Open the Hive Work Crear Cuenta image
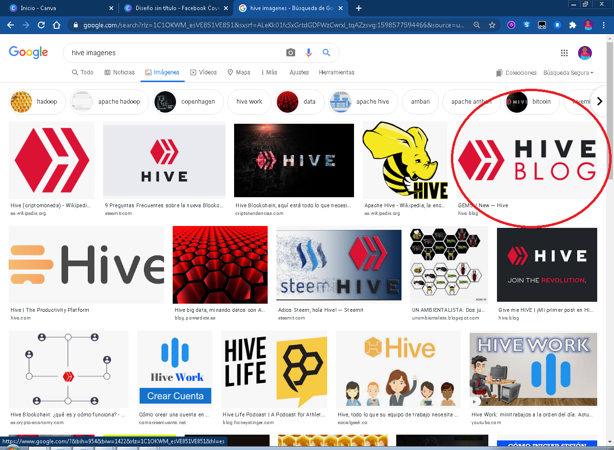 [x=175, y=369]
